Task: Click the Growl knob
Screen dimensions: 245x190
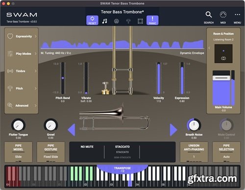Action: point(51,125)
